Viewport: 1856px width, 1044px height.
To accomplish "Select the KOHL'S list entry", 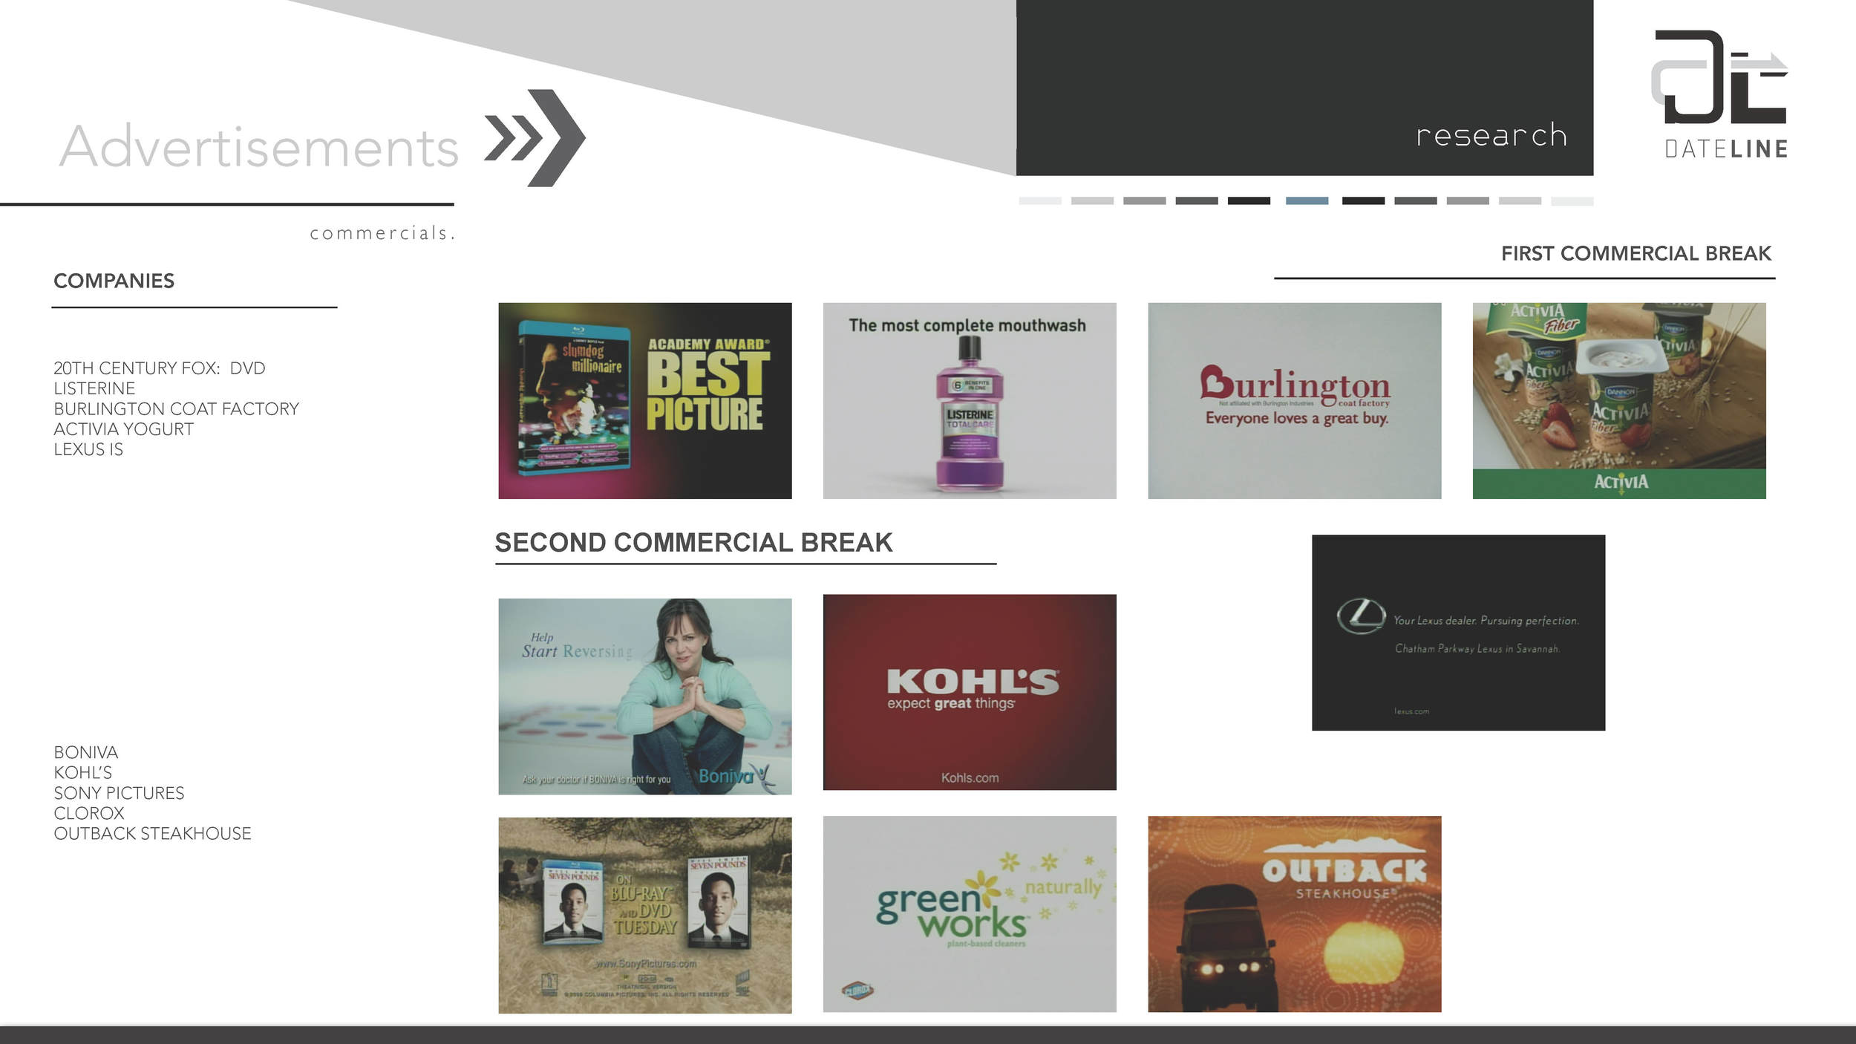I will 82,772.
